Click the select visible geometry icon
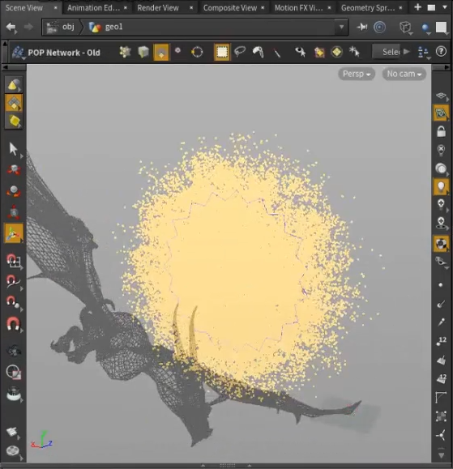 [x=301, y=52]
